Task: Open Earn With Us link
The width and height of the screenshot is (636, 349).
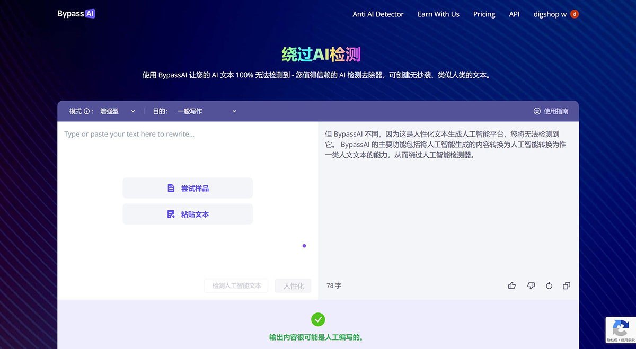Action: click(438, 14)
